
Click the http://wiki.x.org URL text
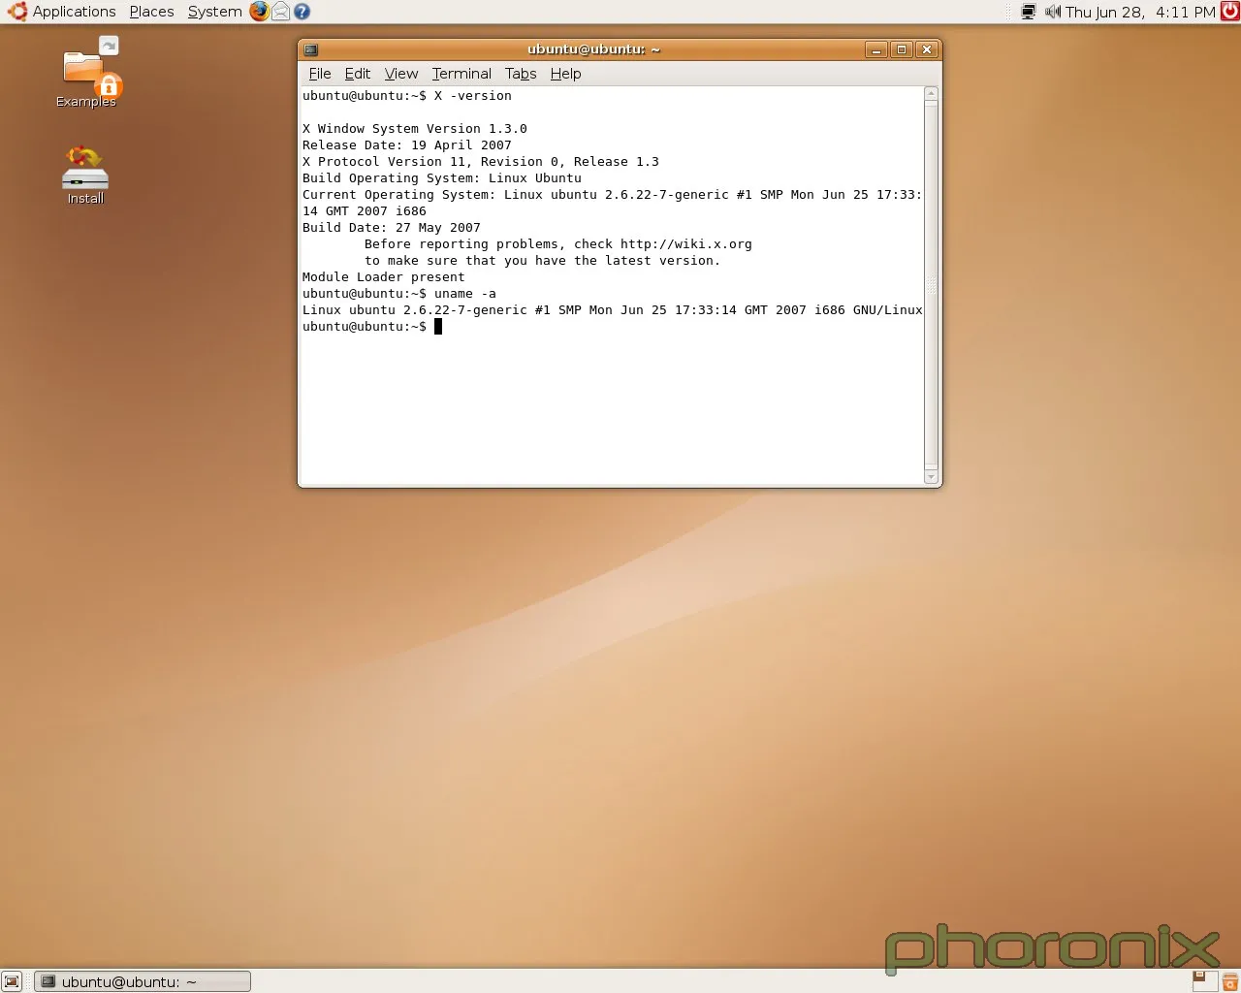point(686,244)
